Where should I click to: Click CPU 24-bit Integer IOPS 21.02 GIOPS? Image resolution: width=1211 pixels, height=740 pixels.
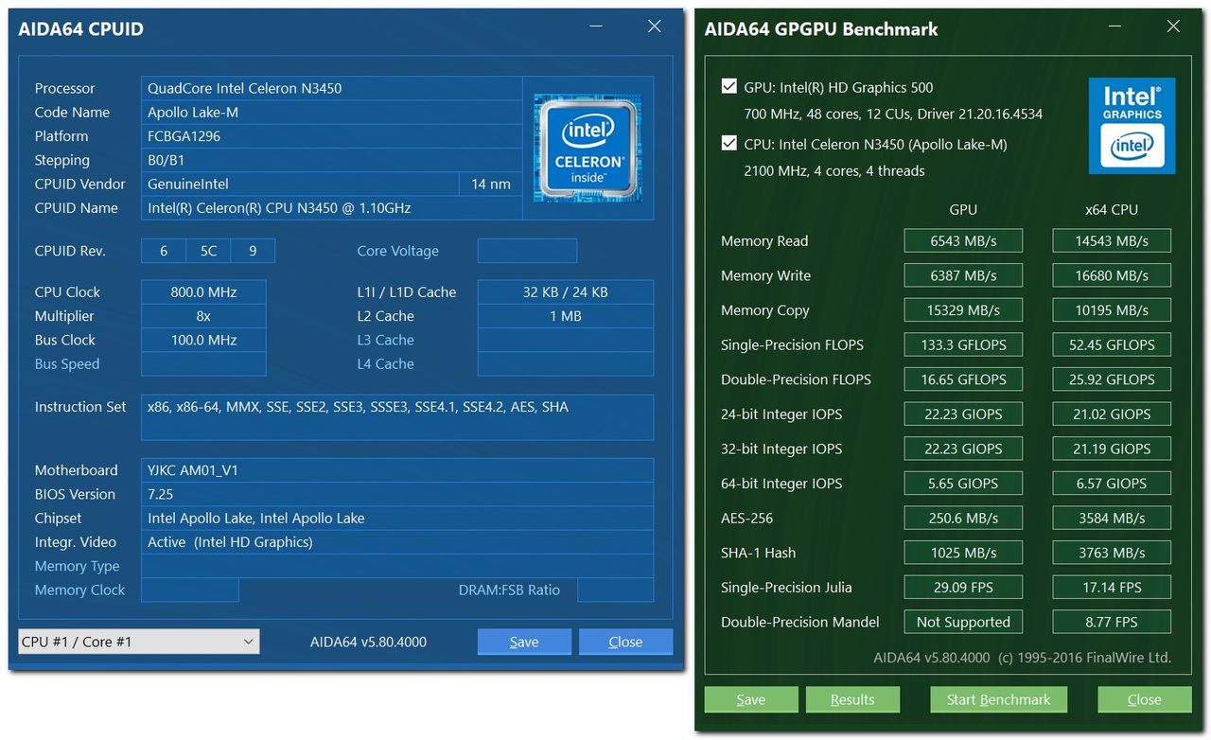click(1112, 414)
